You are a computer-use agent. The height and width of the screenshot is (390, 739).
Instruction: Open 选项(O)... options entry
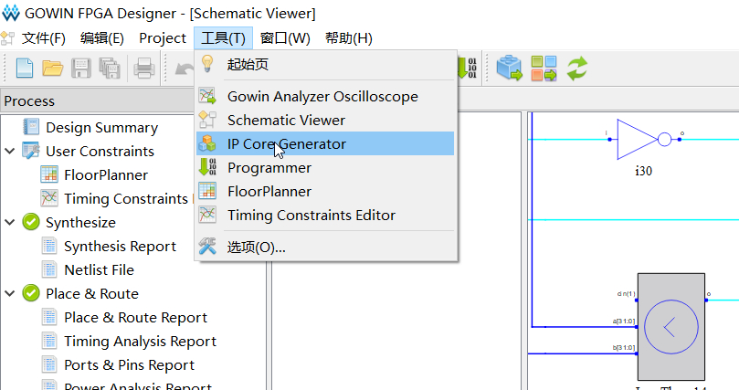pos(325,247)
